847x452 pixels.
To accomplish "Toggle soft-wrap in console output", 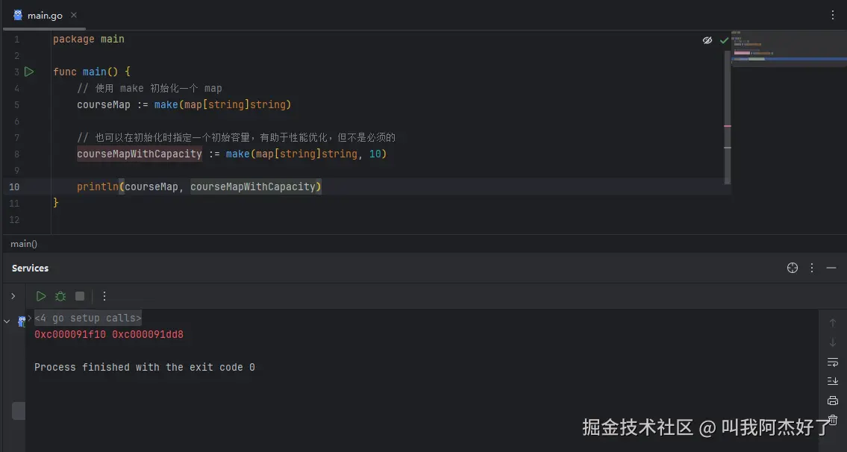I will [x=833, y=362].
